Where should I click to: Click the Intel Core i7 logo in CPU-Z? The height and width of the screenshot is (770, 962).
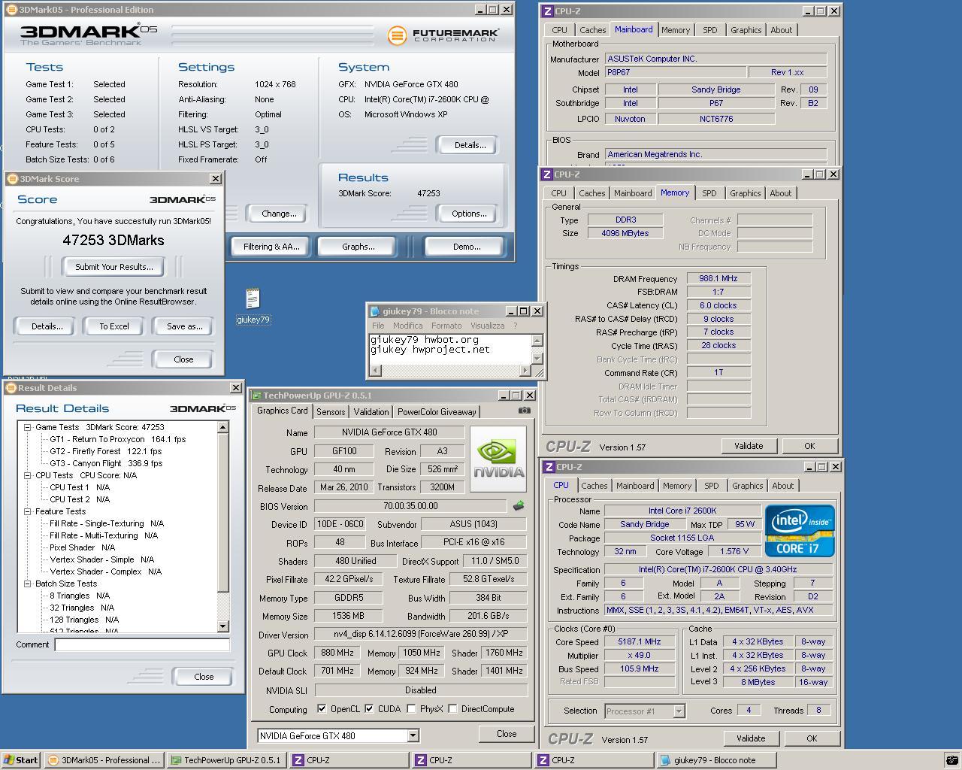pyautogui.click(x=800, y=531)
